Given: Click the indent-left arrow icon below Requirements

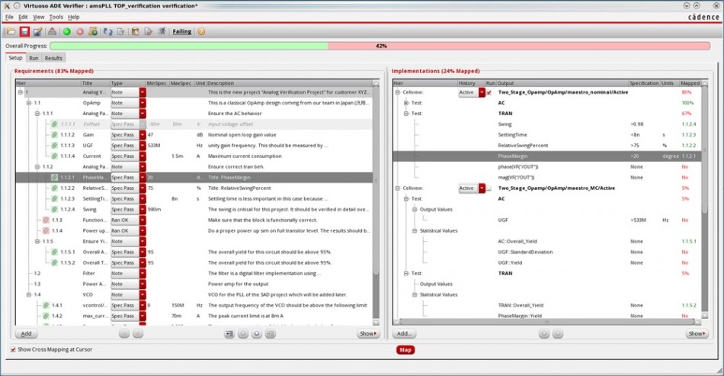Looking at the screenshot, I should tap(229, 333).
